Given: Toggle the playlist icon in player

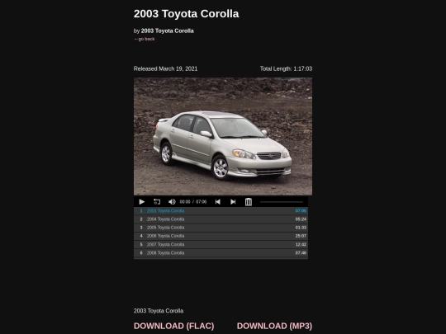Looking at the screenshot, I should pos(249,202).
